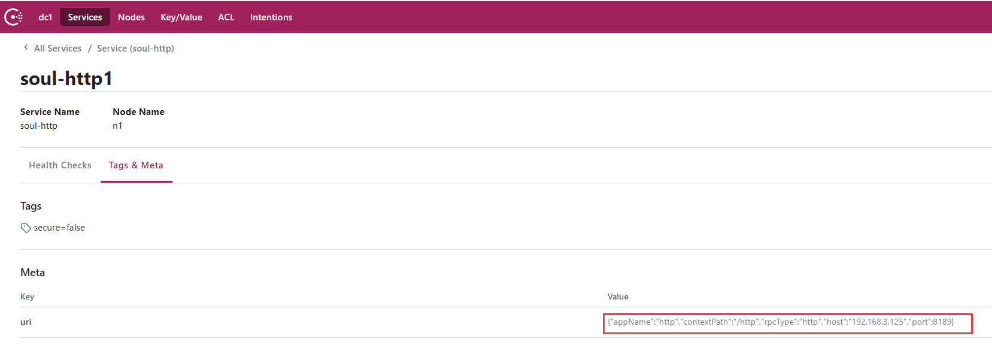This screenshot has height=348, width=992.
Task: Click the uri JSON value text
Action: click(x=781, y=322)
